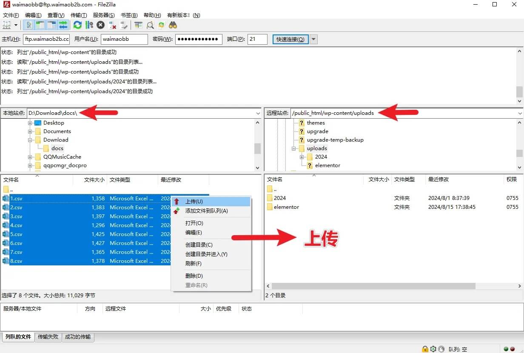Toggle synchronized browsing icon
This screenshot has width=524, height=353.
tap(161, 25)
